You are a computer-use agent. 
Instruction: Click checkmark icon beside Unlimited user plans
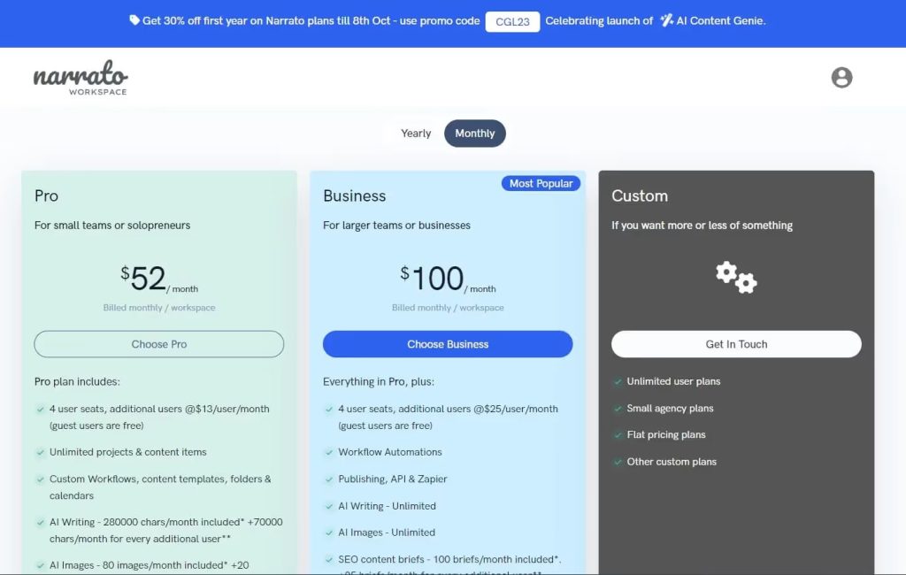click(618, 382)
